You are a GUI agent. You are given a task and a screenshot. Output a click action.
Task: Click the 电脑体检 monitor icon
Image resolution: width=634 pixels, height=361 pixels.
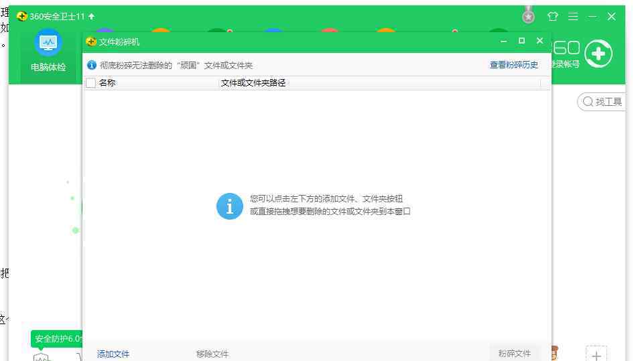tap(48, 44)
